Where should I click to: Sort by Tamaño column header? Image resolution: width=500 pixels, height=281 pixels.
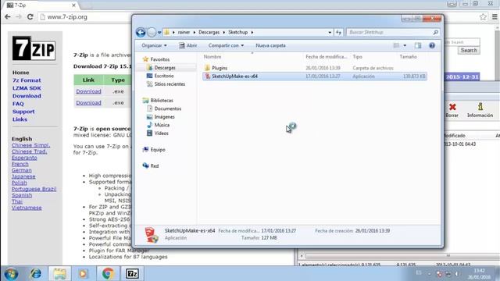point(408,57)
